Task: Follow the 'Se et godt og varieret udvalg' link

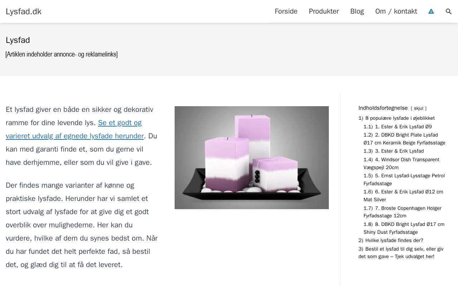Action: [x=75, y=129]
